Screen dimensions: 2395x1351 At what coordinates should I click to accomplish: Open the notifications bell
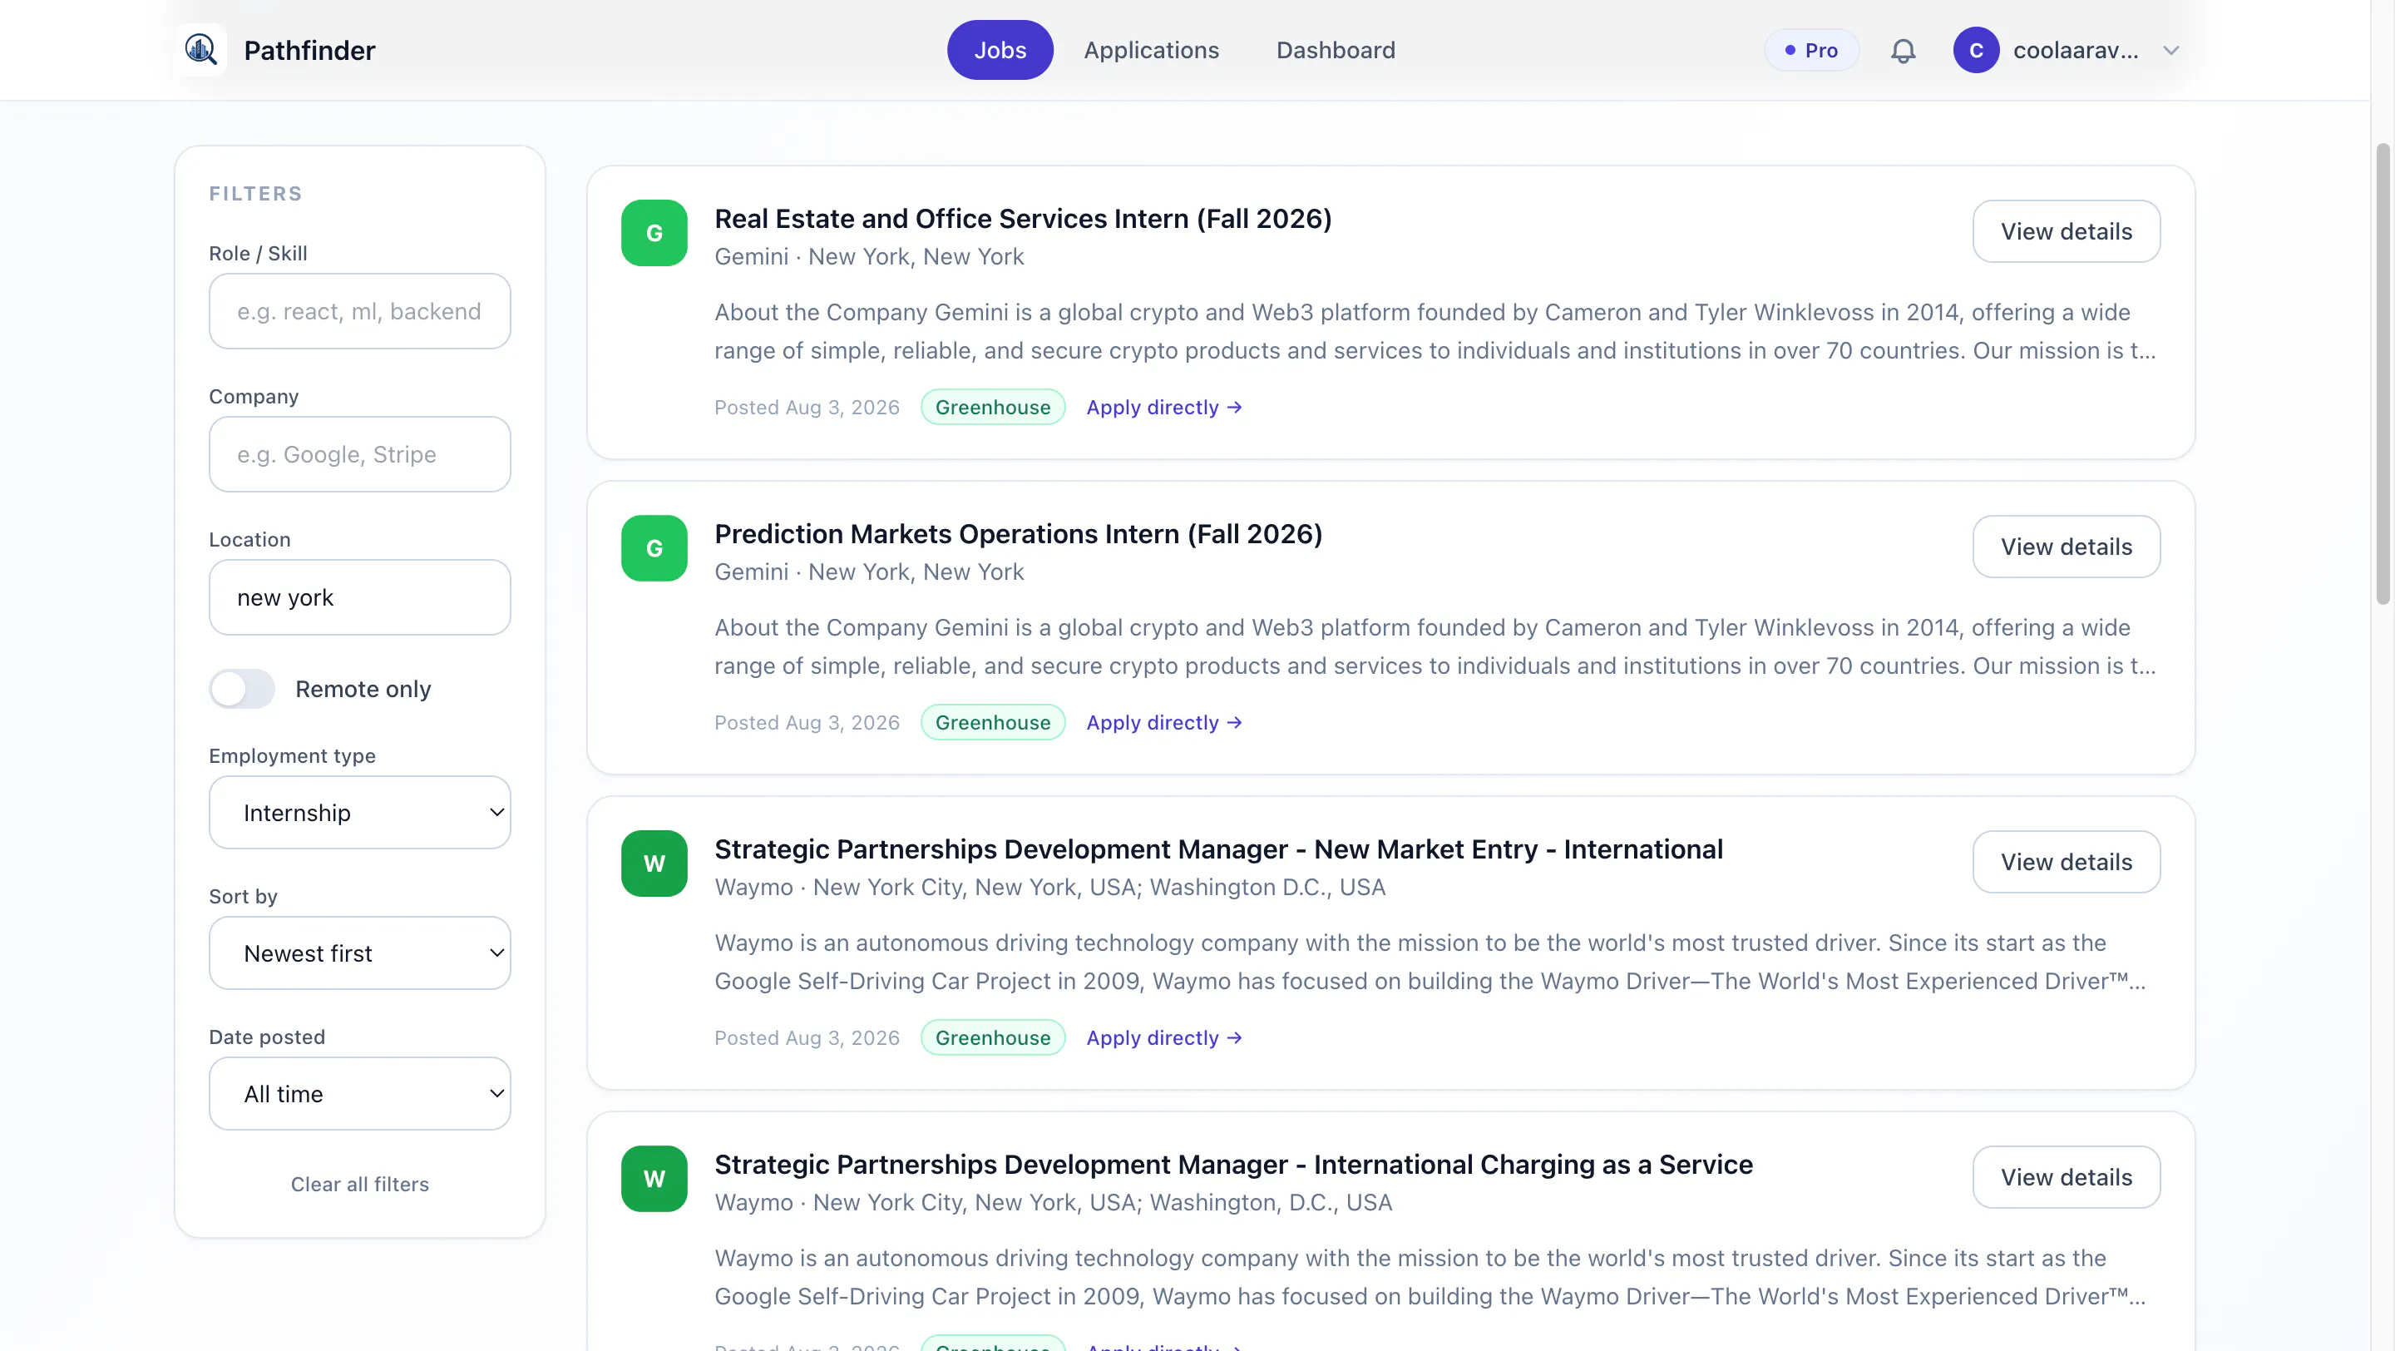[x=1904, y=50]
